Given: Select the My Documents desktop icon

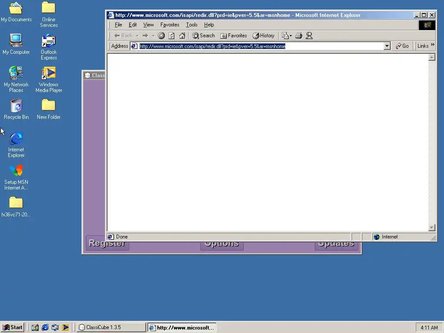Looking at the screenshot, I should [x=16, y=12].
